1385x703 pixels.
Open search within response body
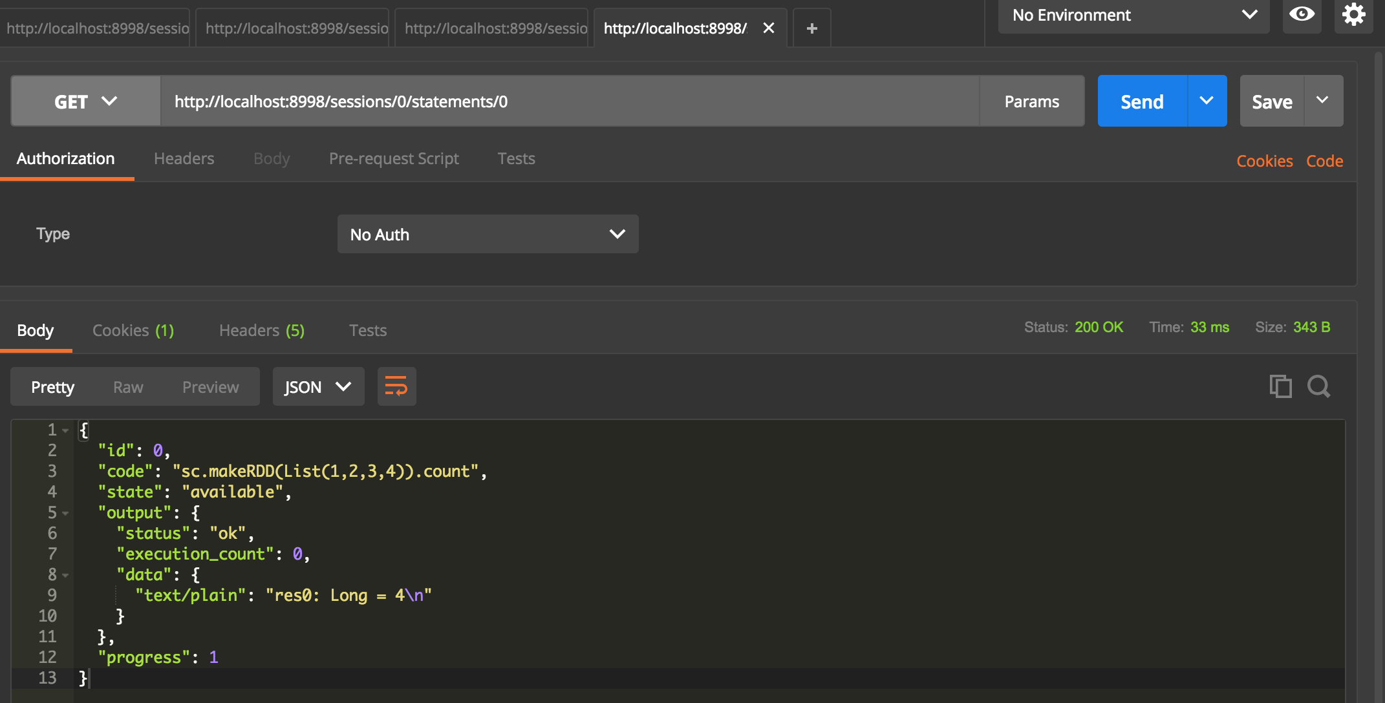pos(1319,386)
